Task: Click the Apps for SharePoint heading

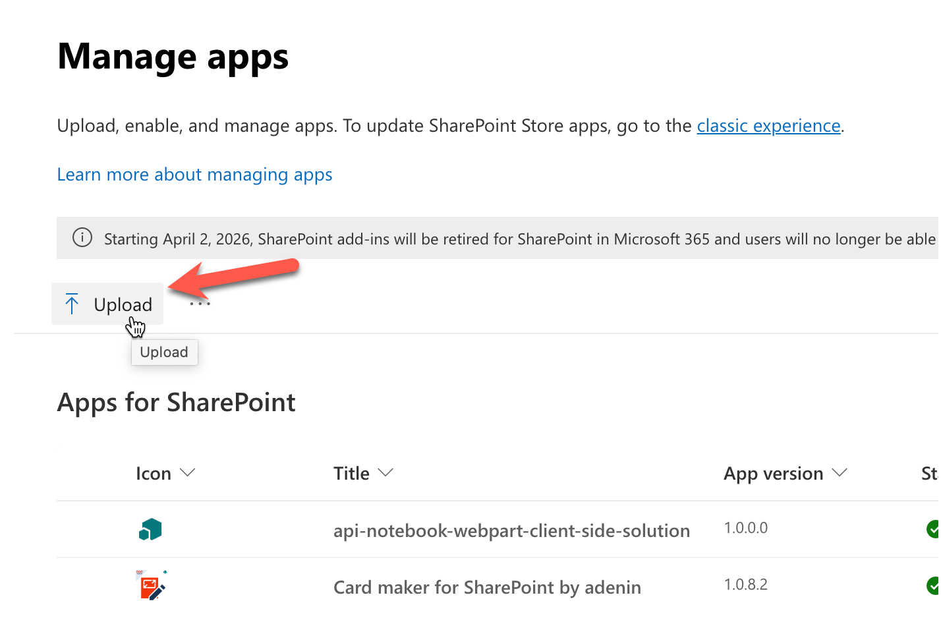Action: 176,403
